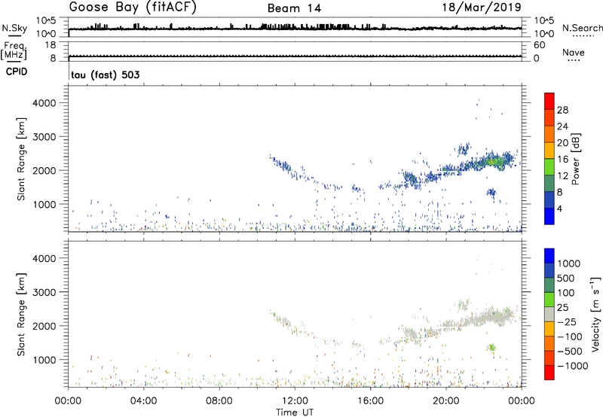Click the "2000" tick in the power panel
Viewport: 603px width, 417px height.
(x=44, y=170)
